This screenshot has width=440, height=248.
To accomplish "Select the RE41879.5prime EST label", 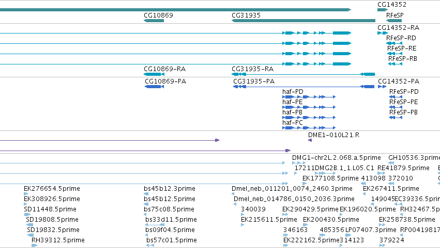I will [403, 168].
